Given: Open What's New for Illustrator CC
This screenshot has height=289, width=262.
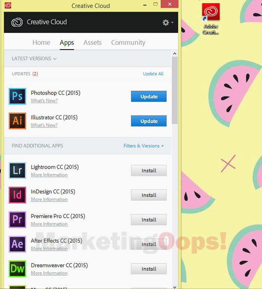Looking at the screenshot, I should point(44,125).
